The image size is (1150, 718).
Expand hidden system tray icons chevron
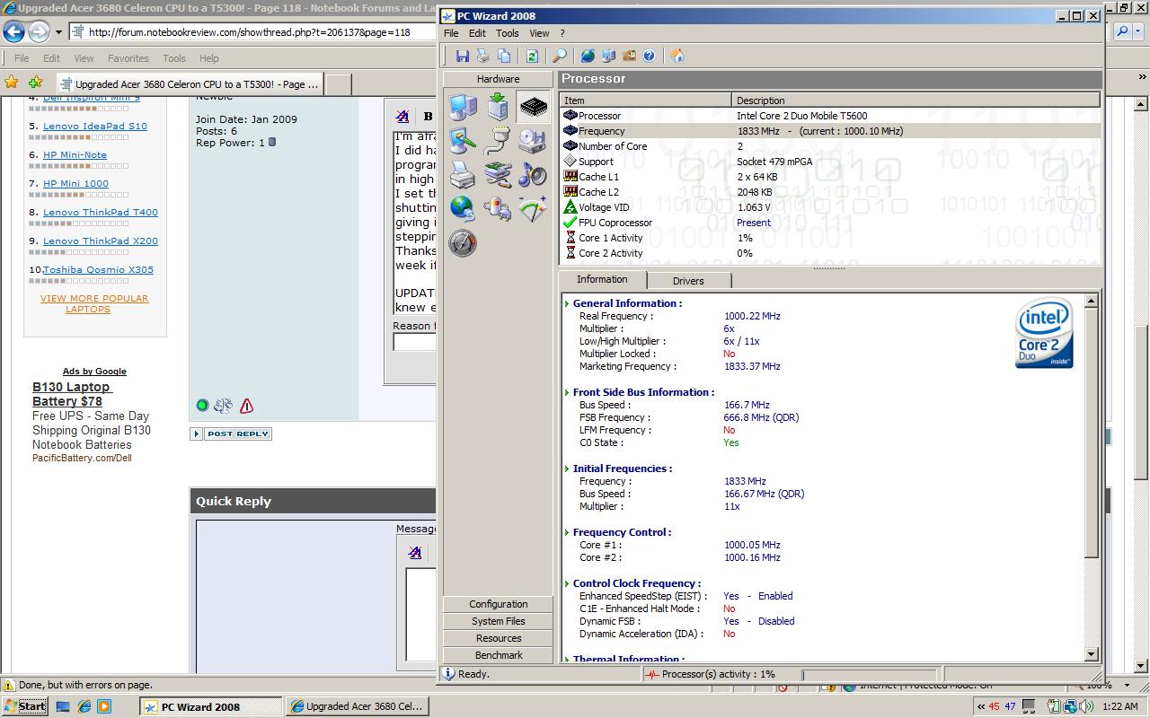(x=980, y=706)
